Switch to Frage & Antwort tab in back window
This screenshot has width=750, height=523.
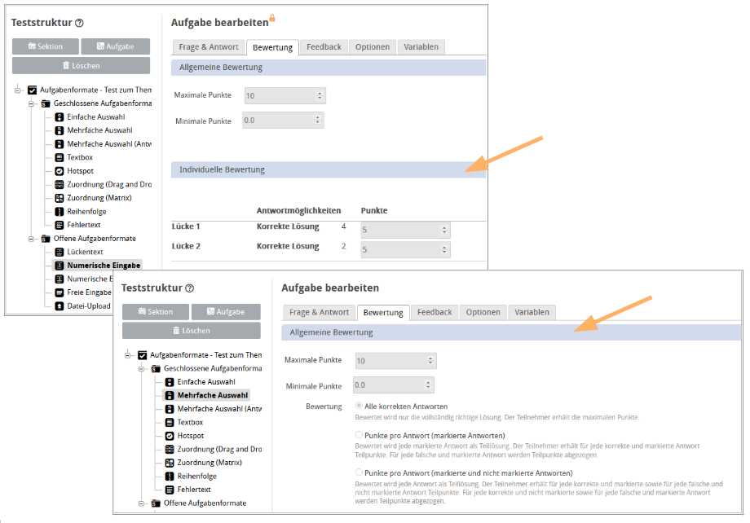pyautogui.click(x=209, y=47)
